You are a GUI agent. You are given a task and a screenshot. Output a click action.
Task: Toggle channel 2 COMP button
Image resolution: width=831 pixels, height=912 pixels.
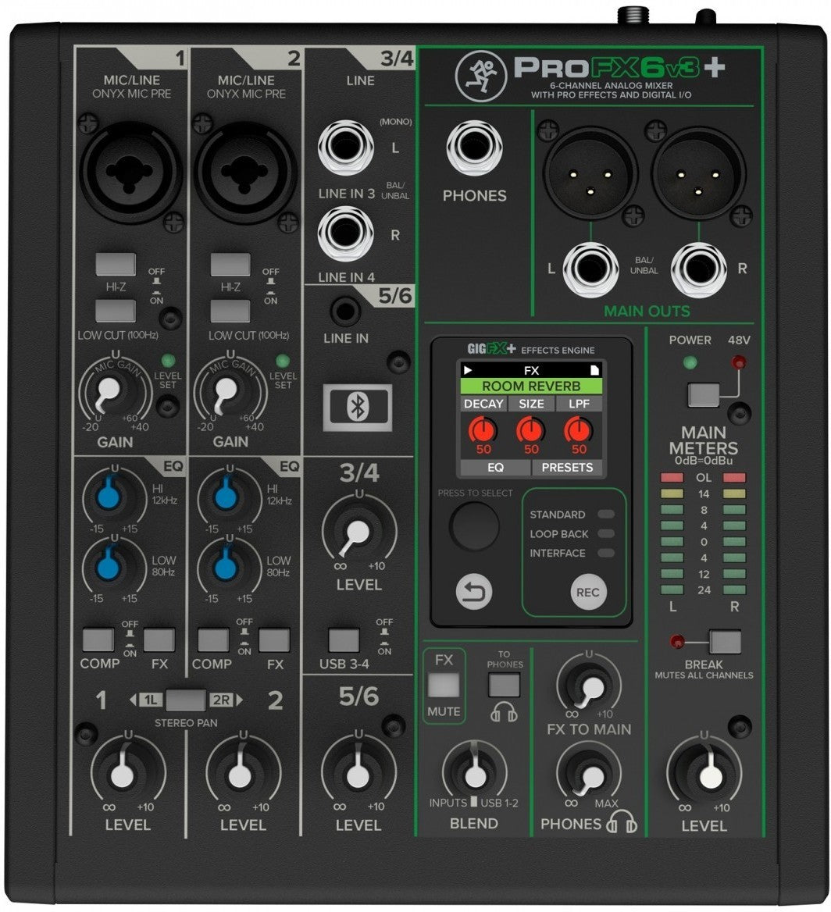213,639
